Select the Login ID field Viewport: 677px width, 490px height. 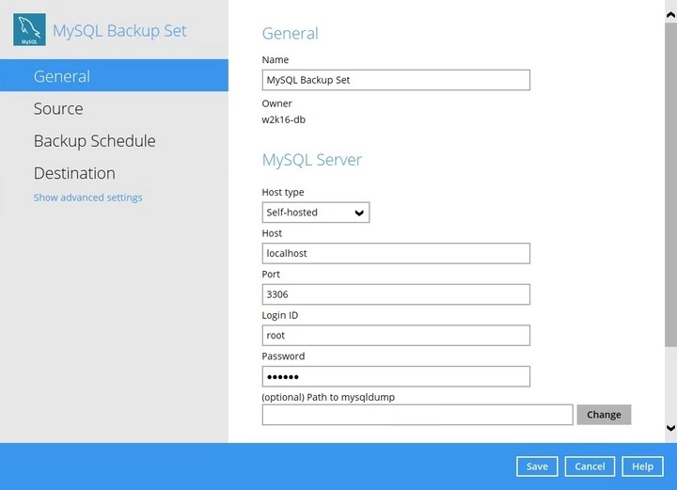coord(395,335)
